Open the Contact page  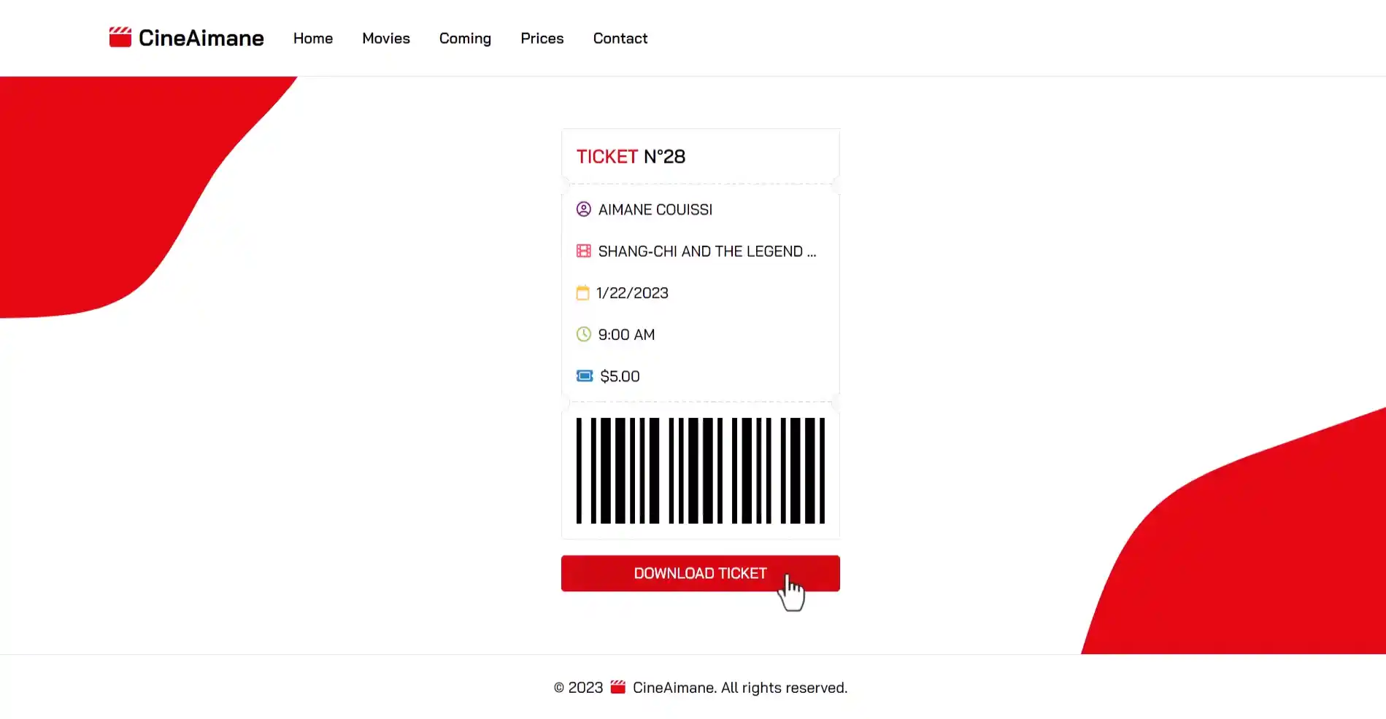point(620,38)
